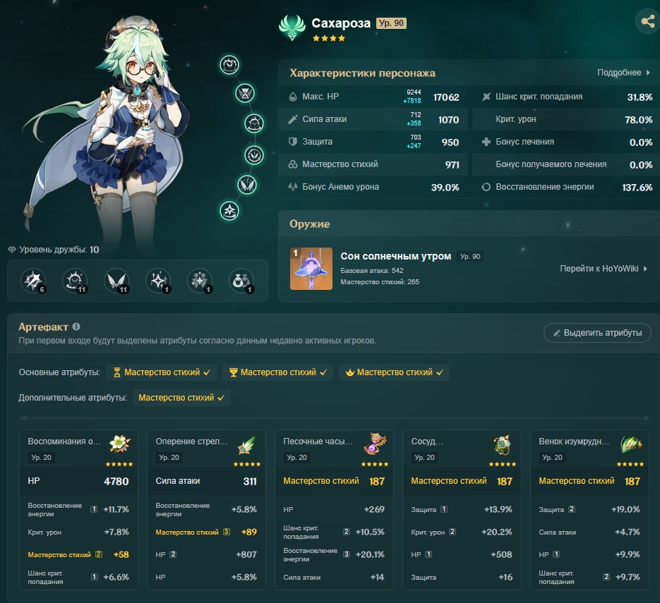The width and height of the screenshot is (660, 603).
Task: Click the Защита shield icon
Action: 292,142
